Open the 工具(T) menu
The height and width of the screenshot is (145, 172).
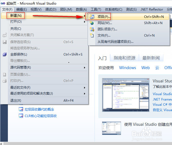(x=96, y=9)
